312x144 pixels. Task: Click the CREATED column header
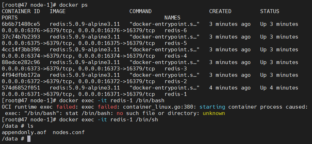(x=220, y=11)
